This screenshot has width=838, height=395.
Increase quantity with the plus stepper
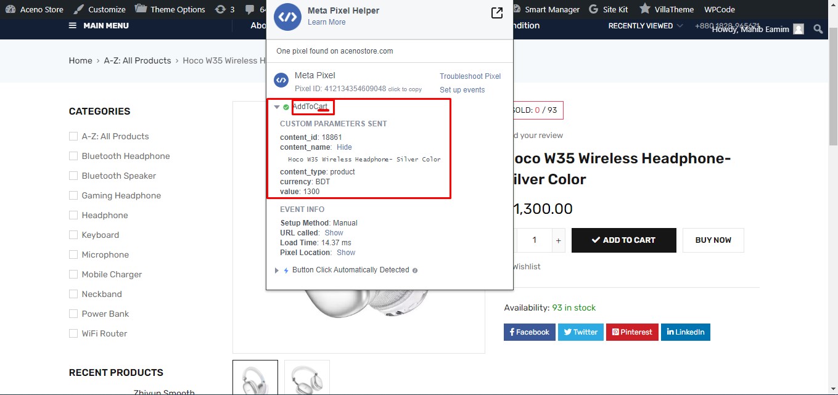point(558,240)
